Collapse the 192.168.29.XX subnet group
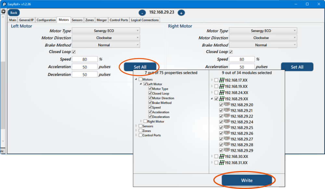Viewport: 325px width, 189px height. click(x=212, y=99)
